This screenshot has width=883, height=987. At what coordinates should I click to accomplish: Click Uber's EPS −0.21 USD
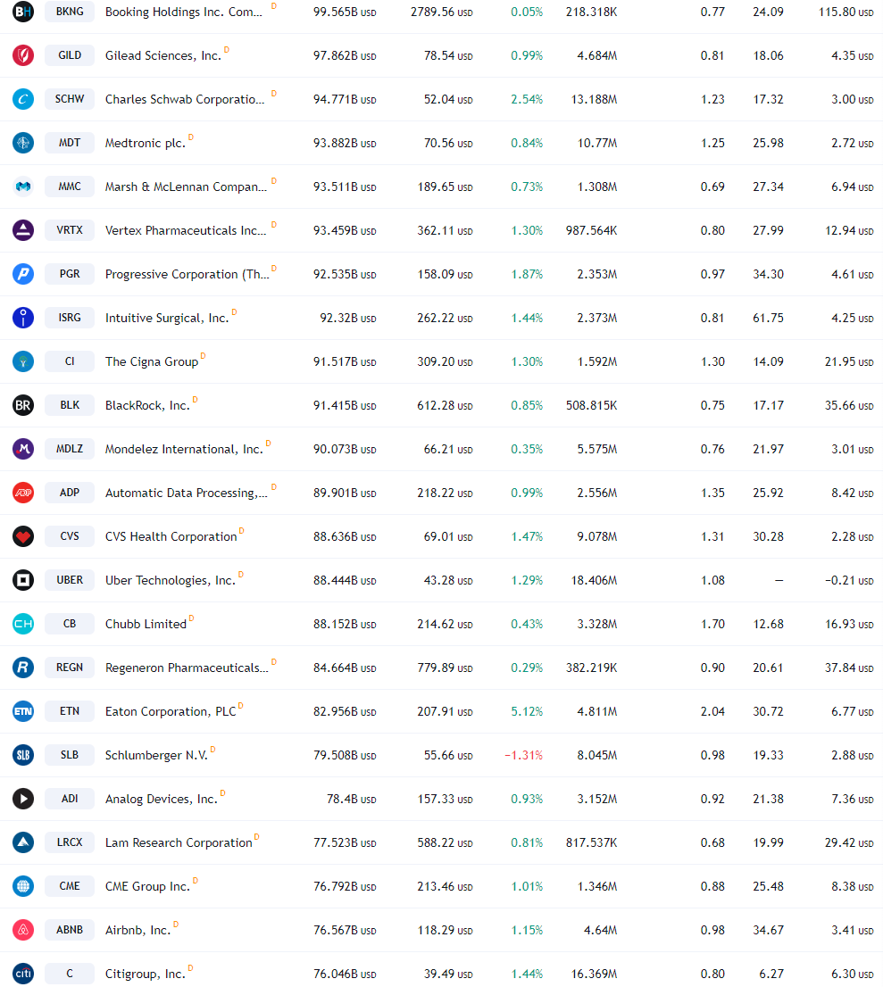click(849, 580)
